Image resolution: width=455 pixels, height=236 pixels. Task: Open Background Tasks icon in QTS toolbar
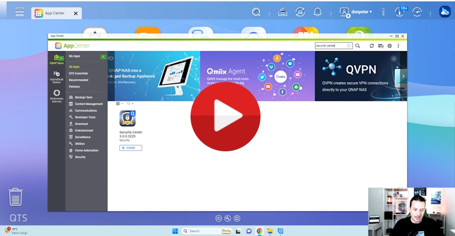[x=283, y=12]
